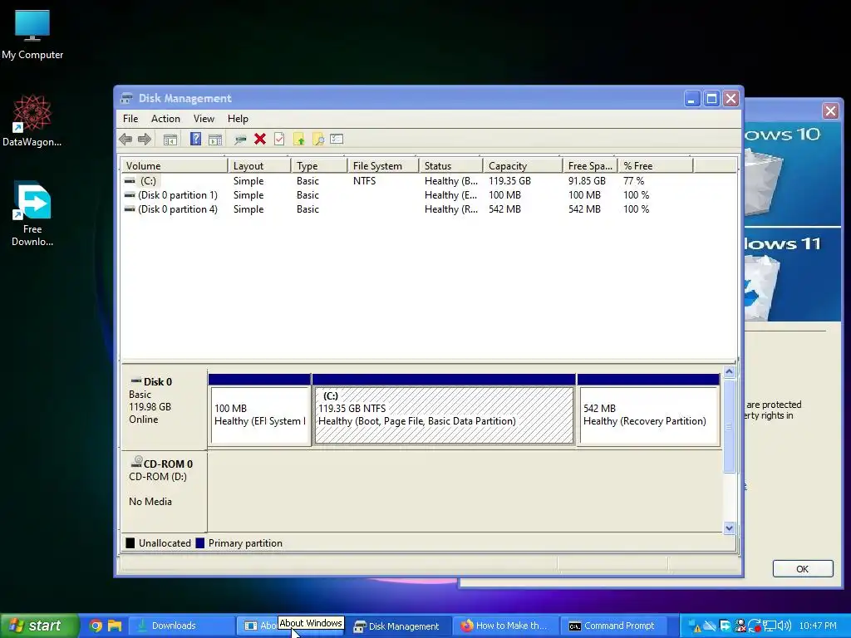
Task: Click the Properties checkmark page toolbar icon
Action: point(279,139)
